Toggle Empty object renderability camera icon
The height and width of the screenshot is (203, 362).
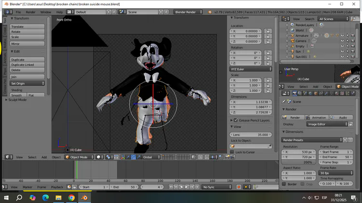point(353,46)
